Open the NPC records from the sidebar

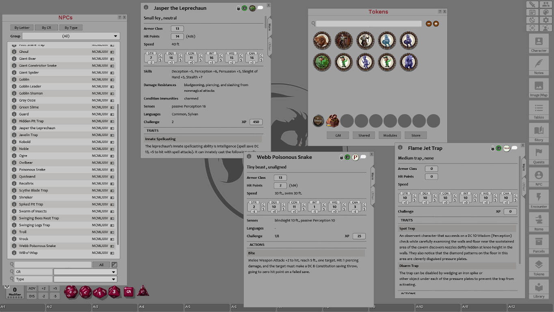(538, 178)
